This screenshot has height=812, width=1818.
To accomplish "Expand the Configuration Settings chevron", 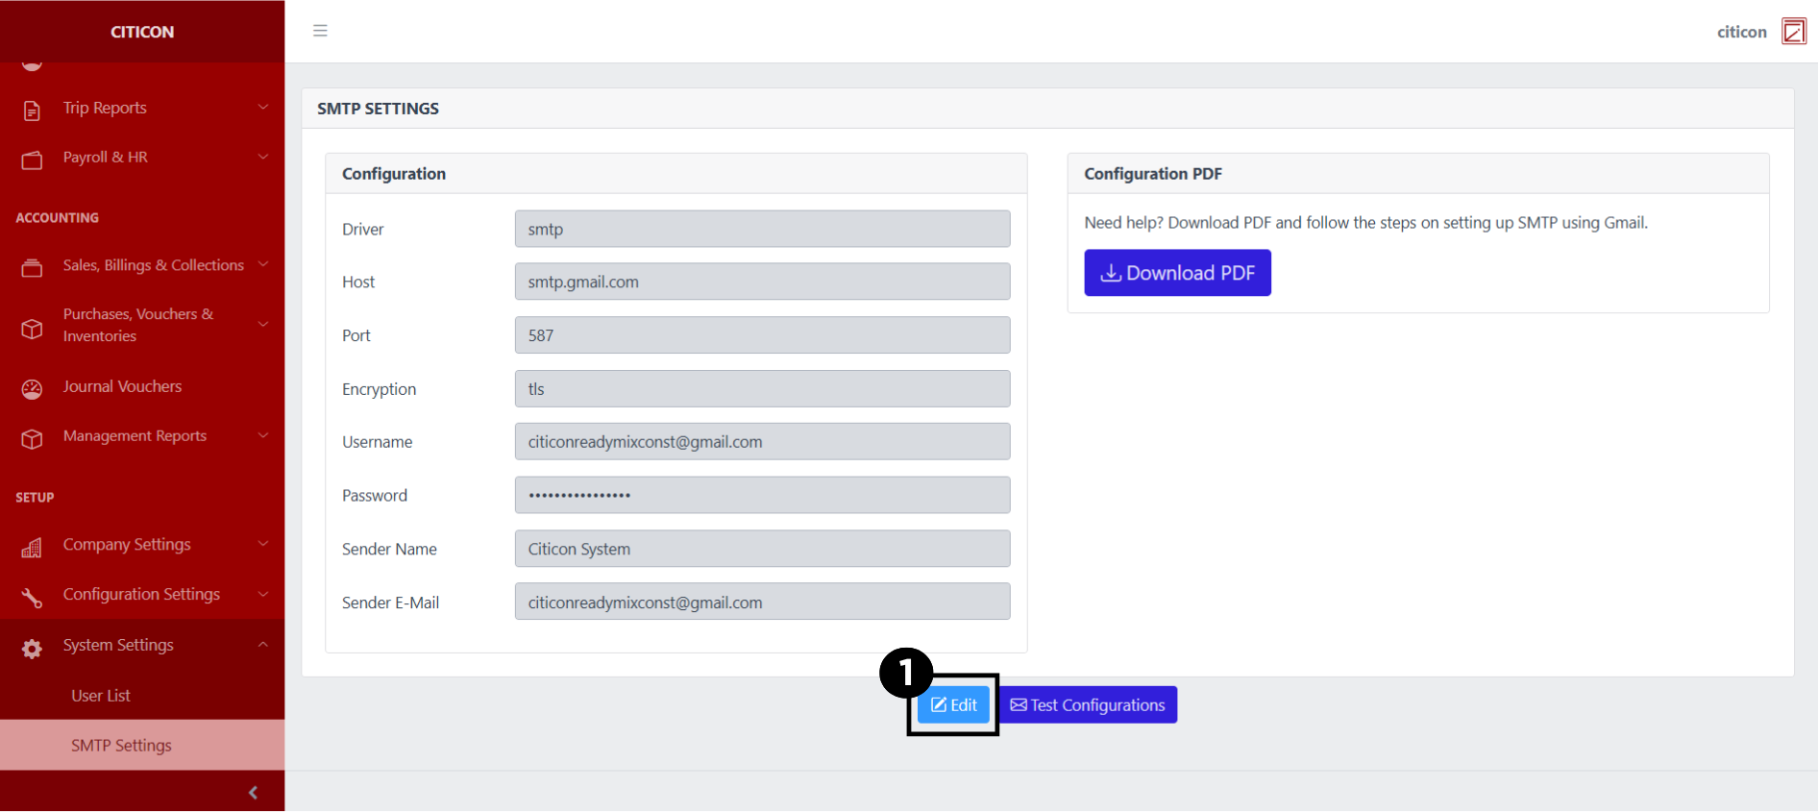I will (x=262, y=594).
